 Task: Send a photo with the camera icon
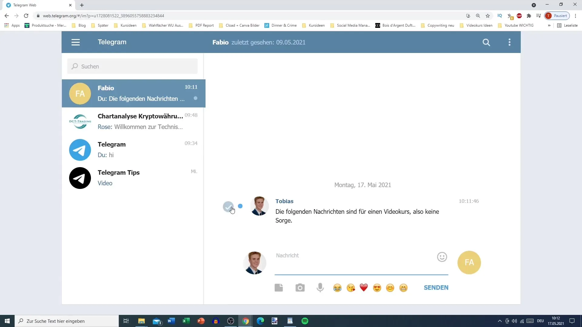pos(300,287)
